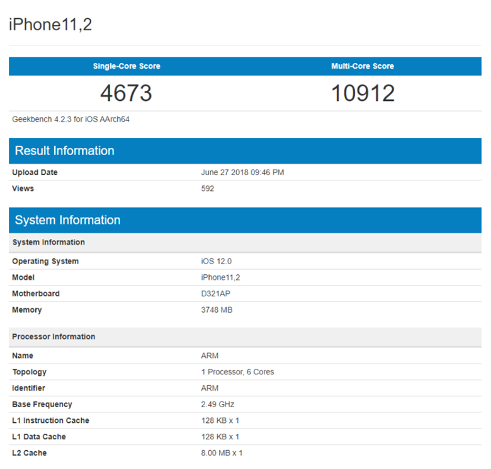This screenshot has height=469, width=491.
Task: Click the Views count 592
Action: [x=208, y=188]
